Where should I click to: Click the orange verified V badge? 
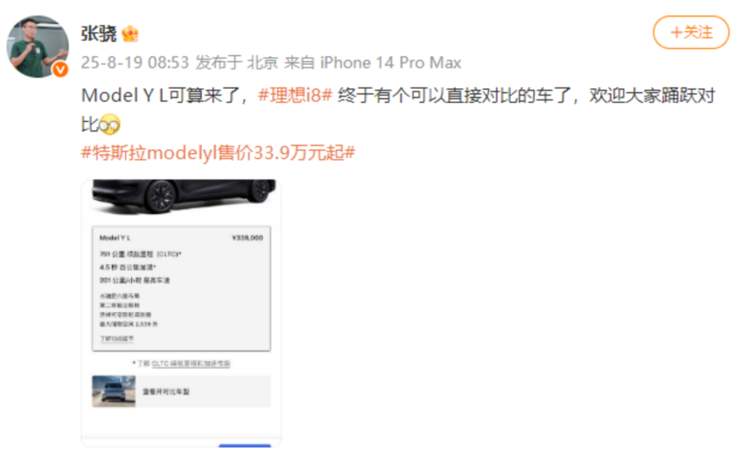click(60, 70)
